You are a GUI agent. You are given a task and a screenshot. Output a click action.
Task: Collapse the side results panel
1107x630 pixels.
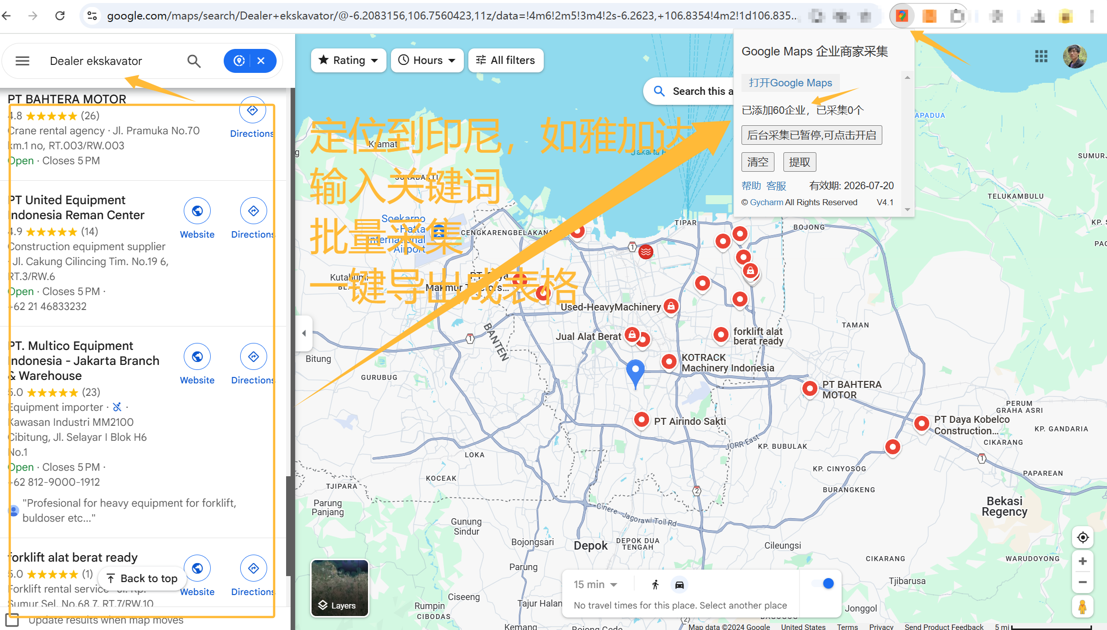coord(304,333)
